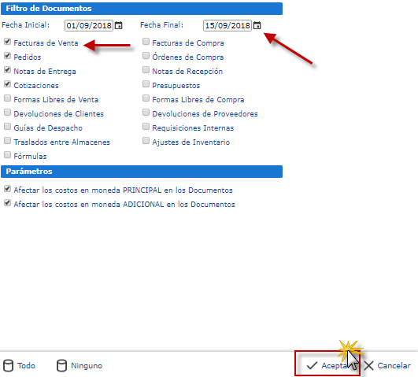Click the Fecha Inicial date field
Viewport: 418px width, 377px height.
pyautogui.click(x=89, y=26)
